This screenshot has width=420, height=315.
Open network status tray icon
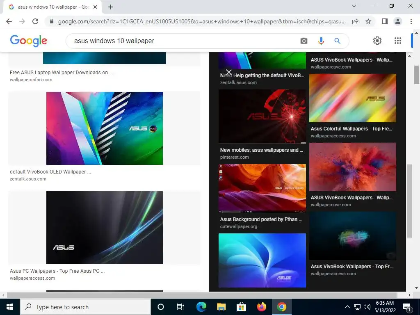[x=357, y=307]
